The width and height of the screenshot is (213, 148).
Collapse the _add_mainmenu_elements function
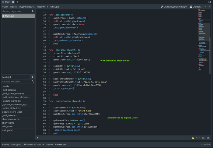pyautogui.click(x=47, y=101)
